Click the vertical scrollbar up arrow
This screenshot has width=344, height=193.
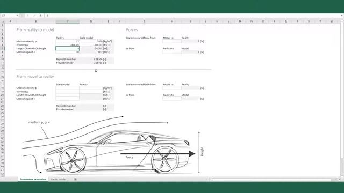pyautogui.click(x=342, y=21)
